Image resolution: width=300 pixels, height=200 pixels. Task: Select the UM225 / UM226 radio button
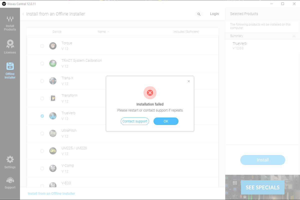(42, 151)
